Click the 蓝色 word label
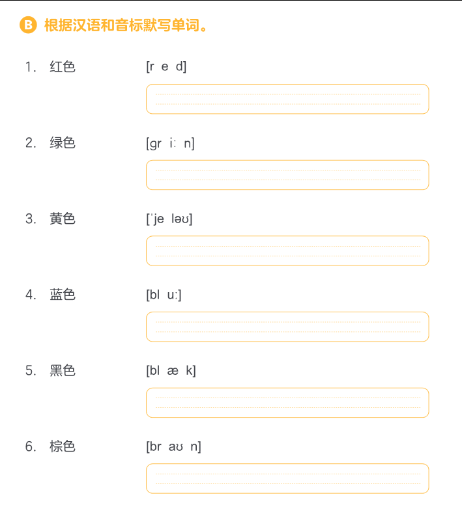Viewport: 462px width, 514px height. (63, 294)
